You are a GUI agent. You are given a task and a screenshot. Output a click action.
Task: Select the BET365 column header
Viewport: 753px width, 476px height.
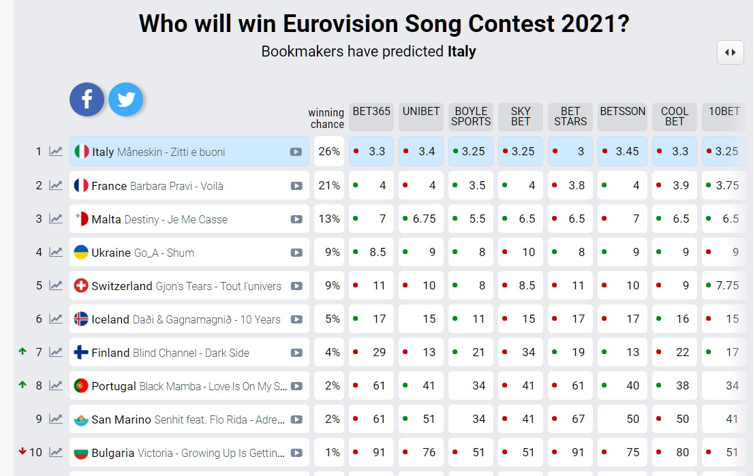click(371, 116)
